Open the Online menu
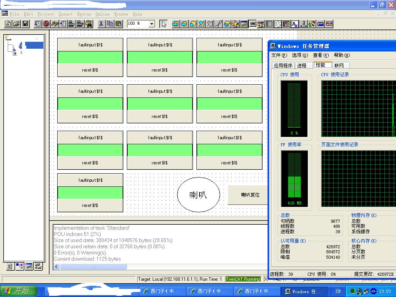The width and height of the screenshot is (396, 297). 102,14
